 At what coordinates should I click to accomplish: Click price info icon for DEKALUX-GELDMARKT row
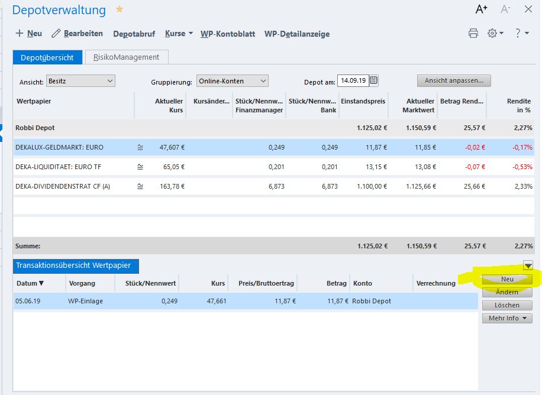point(140,147)
